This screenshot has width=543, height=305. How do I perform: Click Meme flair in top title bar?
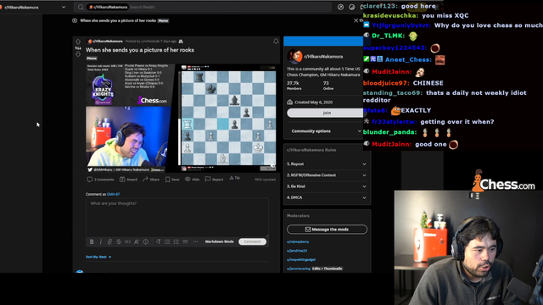[x=163, y=20]
